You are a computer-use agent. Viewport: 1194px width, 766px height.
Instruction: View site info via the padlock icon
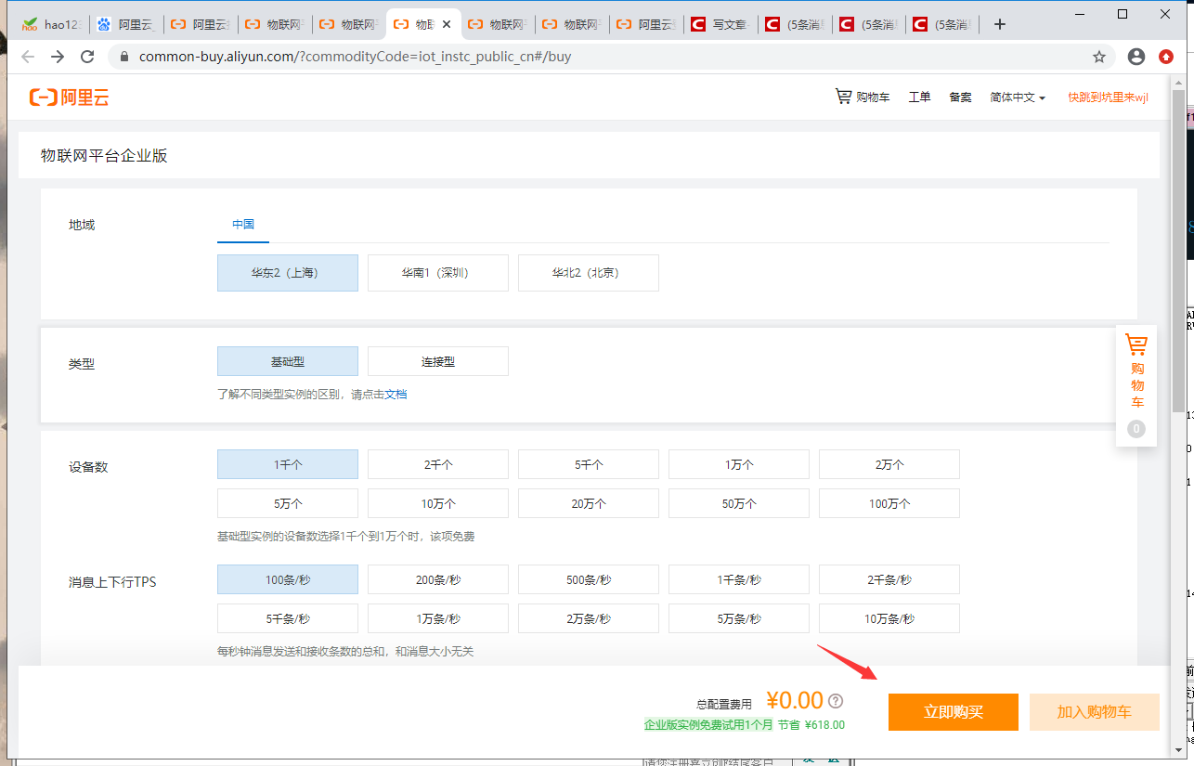pyautogui.click(x=123, y=57)
